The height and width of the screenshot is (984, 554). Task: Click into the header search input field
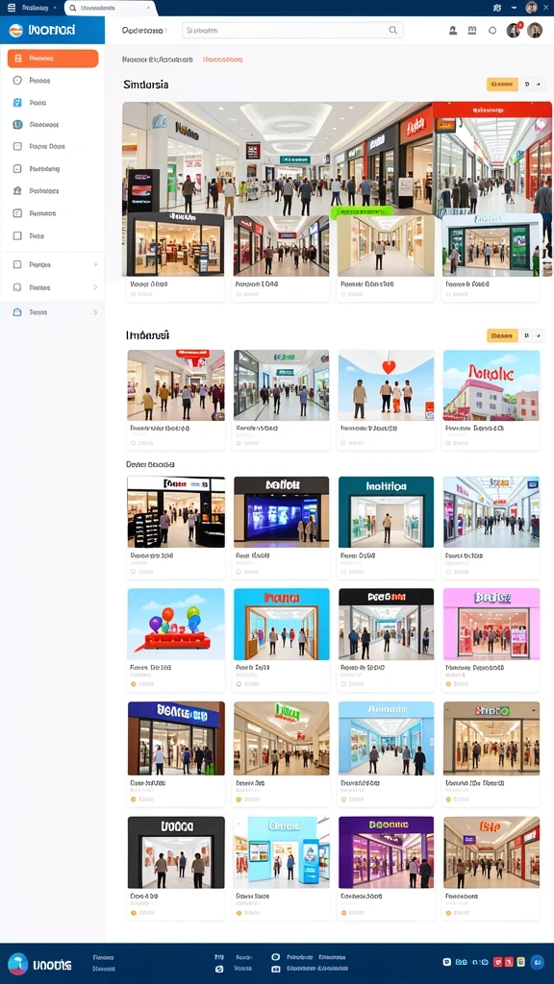[292, 30]
